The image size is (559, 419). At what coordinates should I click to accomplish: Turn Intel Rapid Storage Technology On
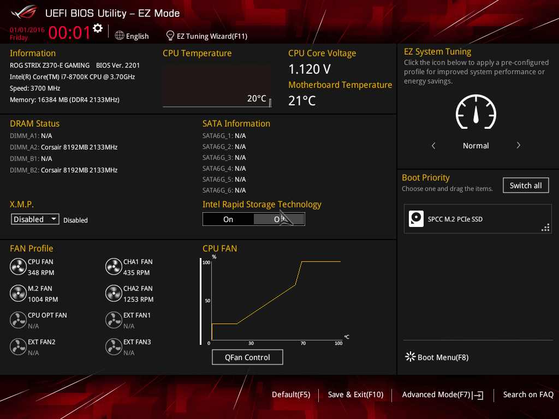pyautogui.click(x=228, y=219)
